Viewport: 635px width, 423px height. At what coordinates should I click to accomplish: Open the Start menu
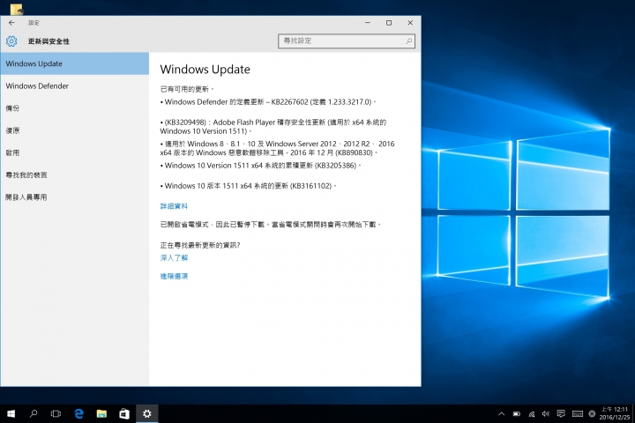[x=11, y=413]
